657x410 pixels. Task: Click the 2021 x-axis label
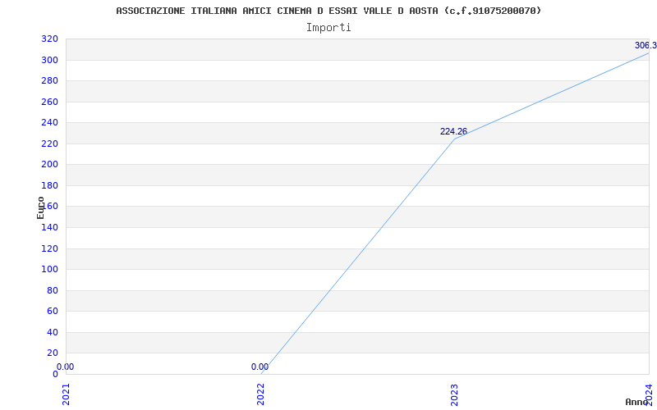click(x=67, y=395)
